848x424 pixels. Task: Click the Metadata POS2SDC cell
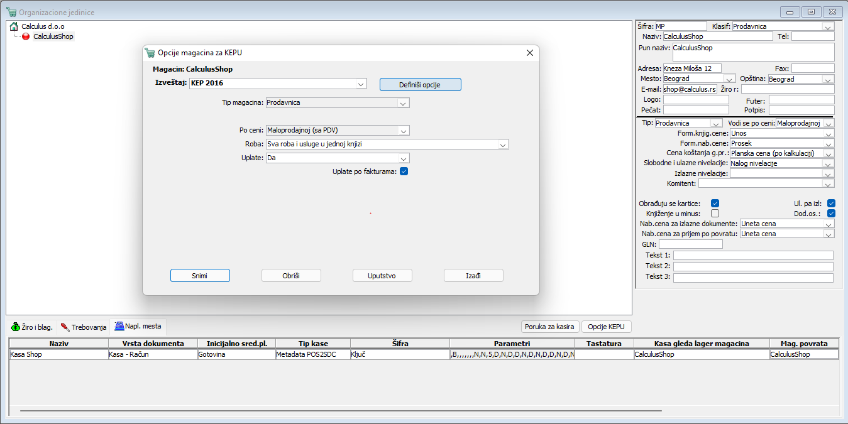point(312,354)
